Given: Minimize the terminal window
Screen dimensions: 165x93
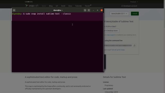Looking at the screenshot, I should (93, 10).
